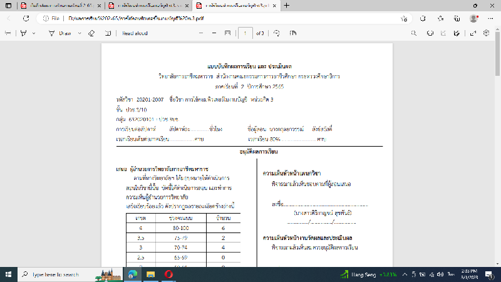The height and width of the screenshot is (282, 501).
Task: Open the Favorites list
Action: pyautogui.click(x=441, y=19)
